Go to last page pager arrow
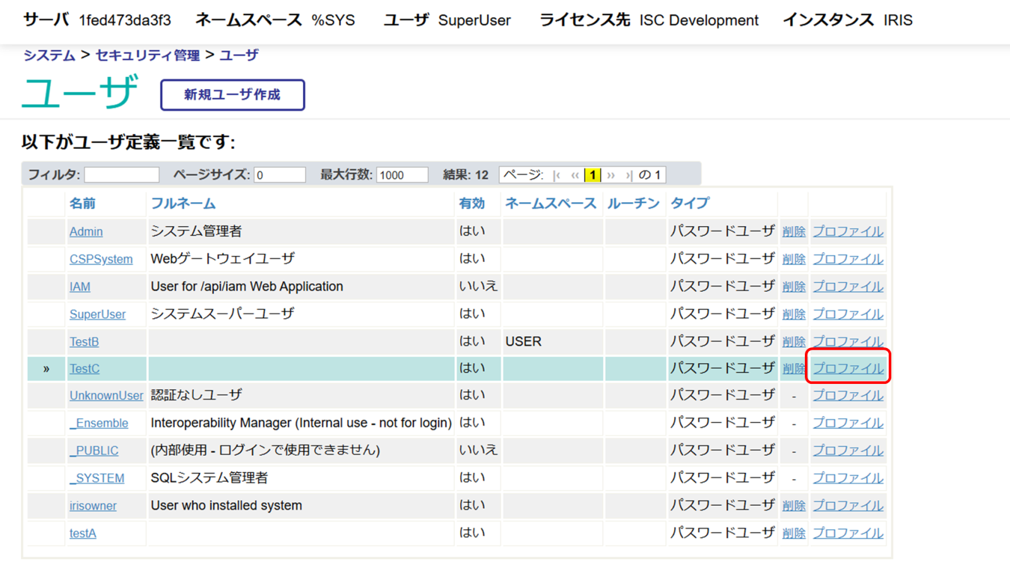 point(629,175)
